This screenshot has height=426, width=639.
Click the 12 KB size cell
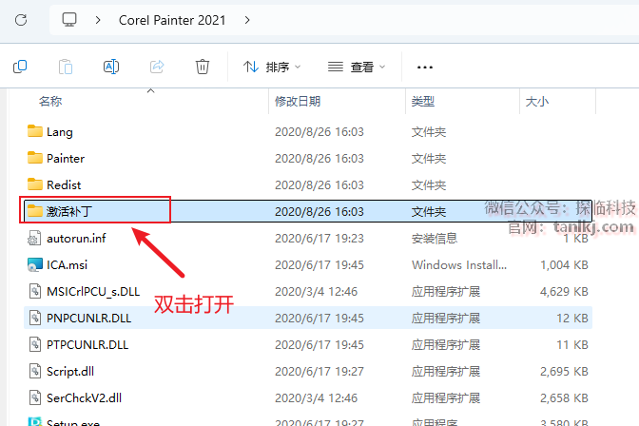(572, 319)
